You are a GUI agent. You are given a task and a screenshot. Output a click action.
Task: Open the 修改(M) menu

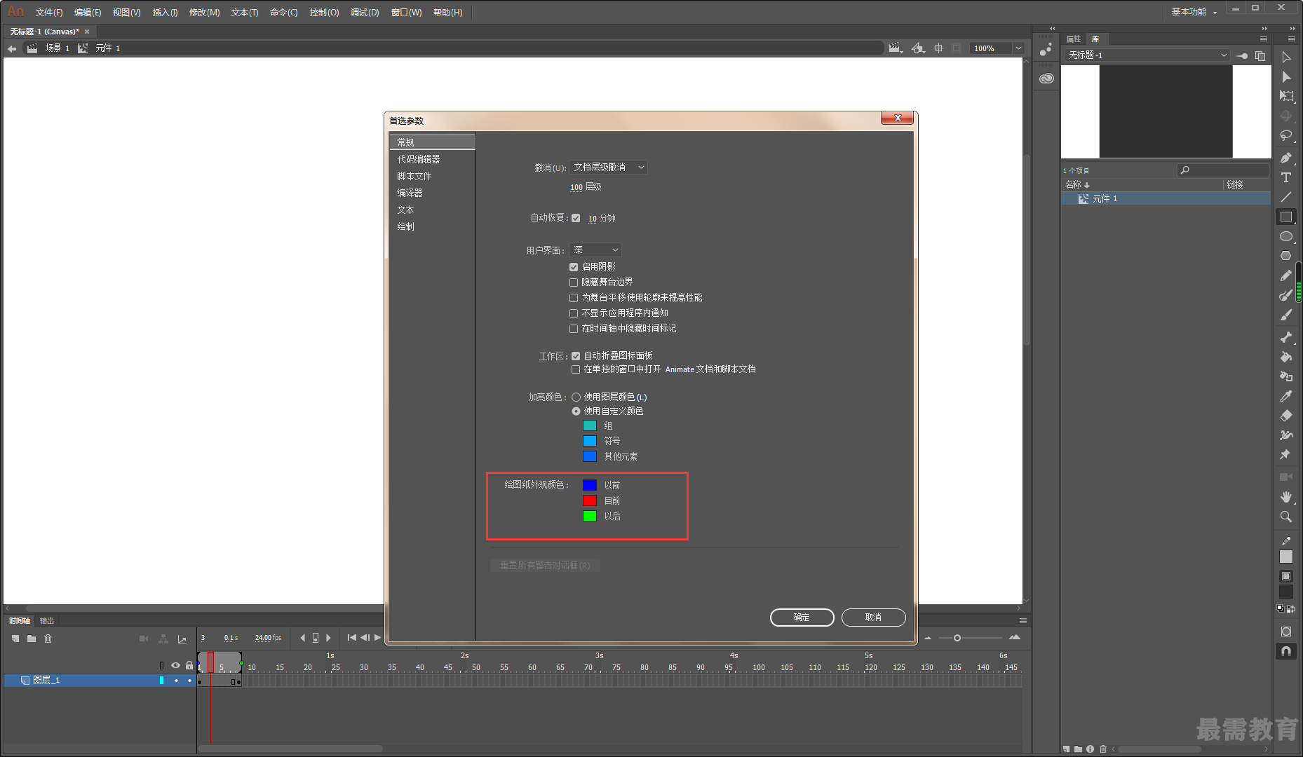click(205, 13)
